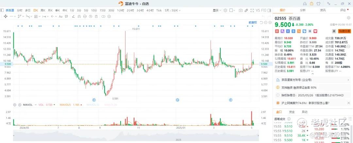Click the linked circles overlay icon
Screen dimensions: 353x143
tap(103, 16)
